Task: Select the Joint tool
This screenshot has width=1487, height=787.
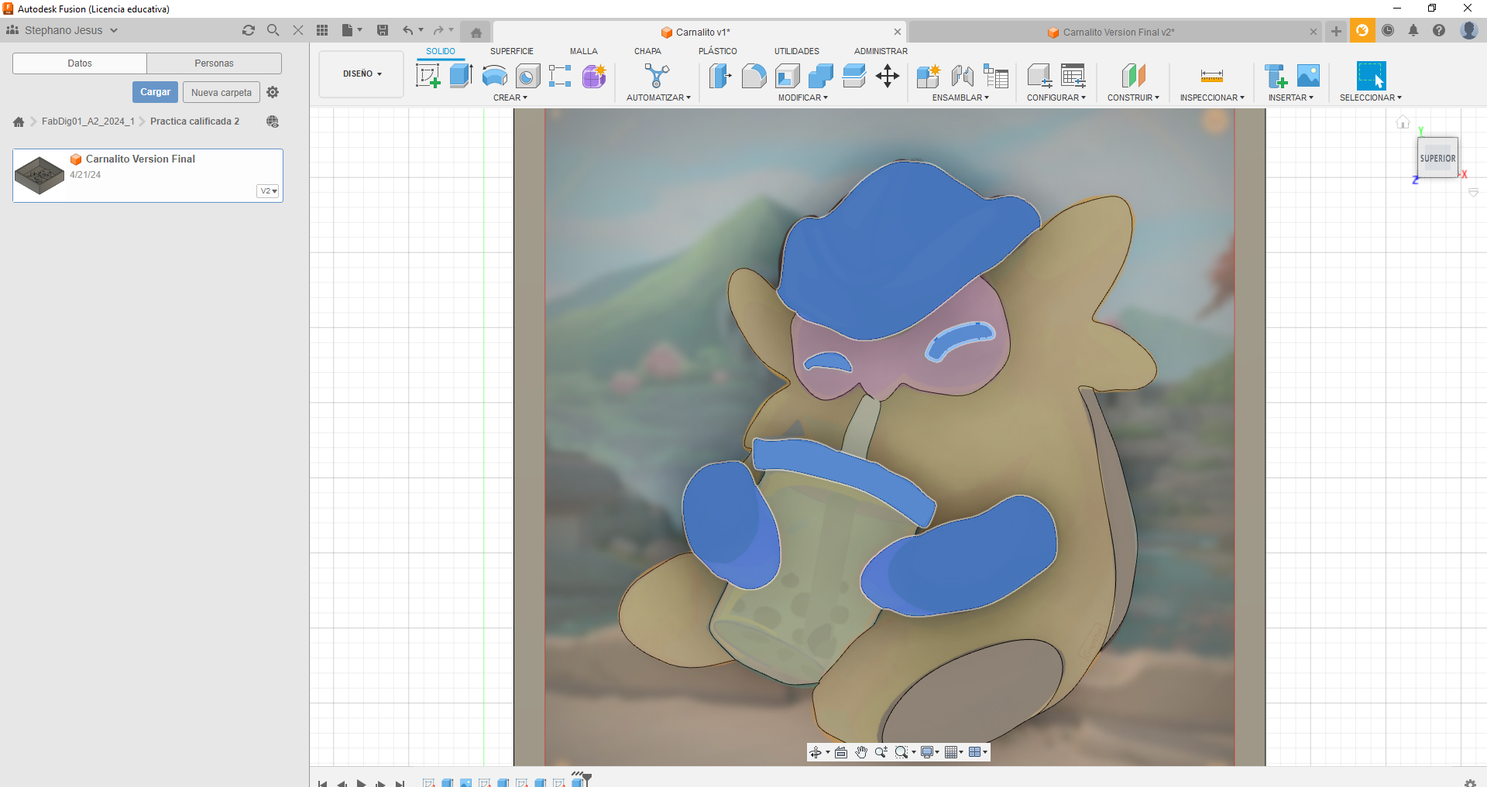Action: tap(962, 76)
